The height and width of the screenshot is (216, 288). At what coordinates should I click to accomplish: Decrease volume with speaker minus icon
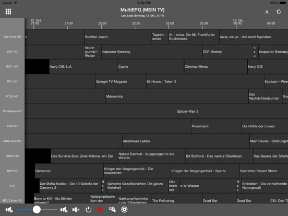(9, 210)
